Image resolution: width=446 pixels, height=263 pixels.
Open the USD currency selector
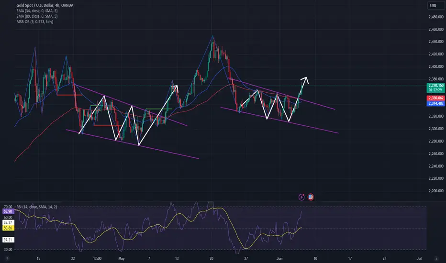435,5
